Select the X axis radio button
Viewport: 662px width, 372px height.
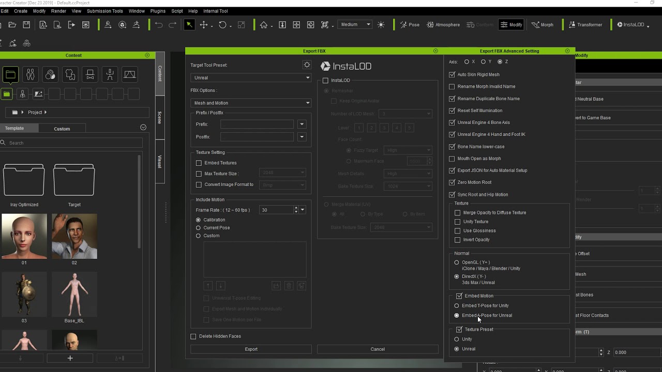(x=467, y=62)
